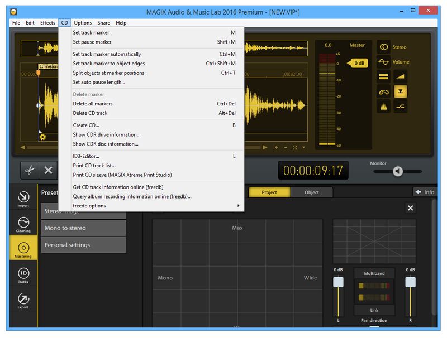Viewport: 447px width, 338px height.
Task: Toggle the chain link icon button
Action: pyautogui.click(x=383, y=91)
